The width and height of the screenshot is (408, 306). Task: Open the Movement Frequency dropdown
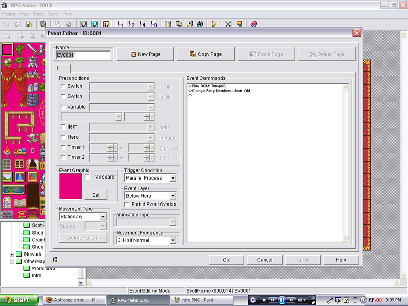coord(173,240)
